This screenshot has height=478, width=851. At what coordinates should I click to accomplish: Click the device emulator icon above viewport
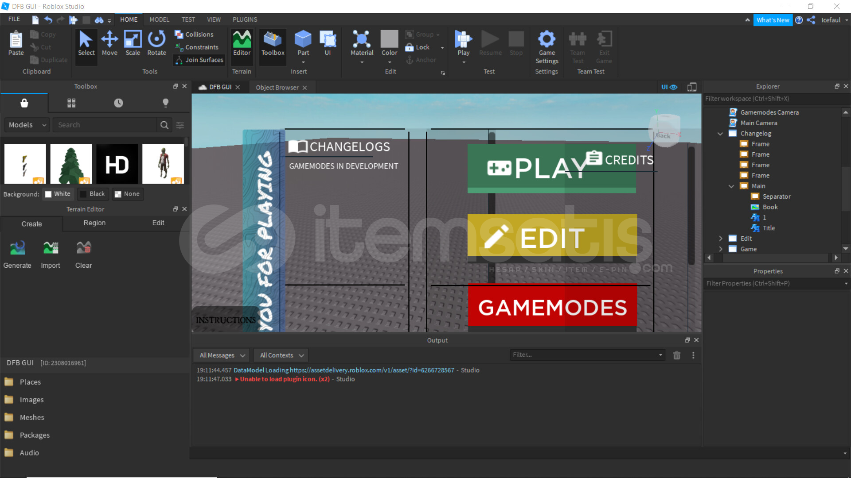pos(692,87)
